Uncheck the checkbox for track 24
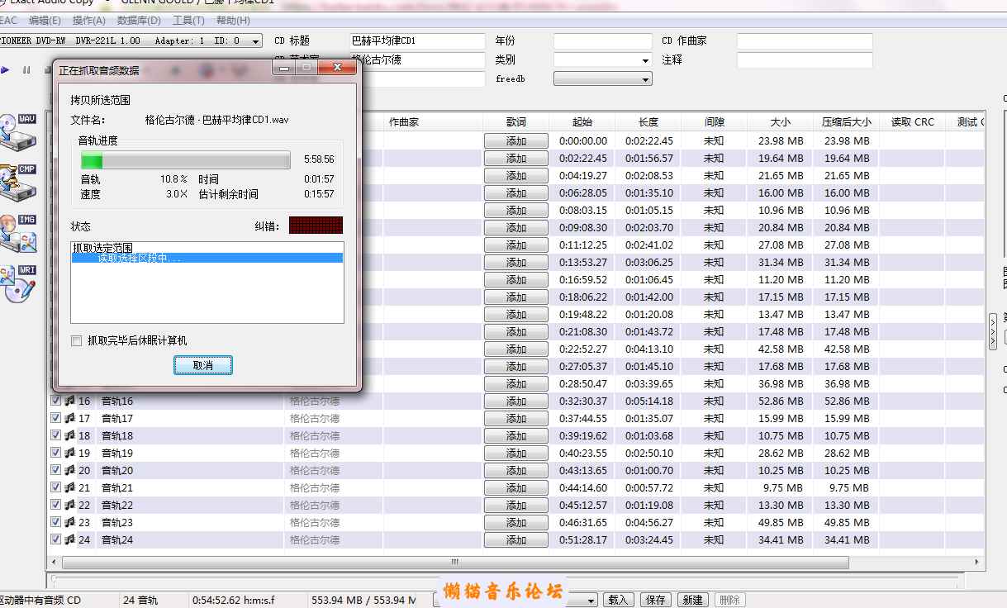The height and width of the screenshot is (608, 1007). point(56,539)
